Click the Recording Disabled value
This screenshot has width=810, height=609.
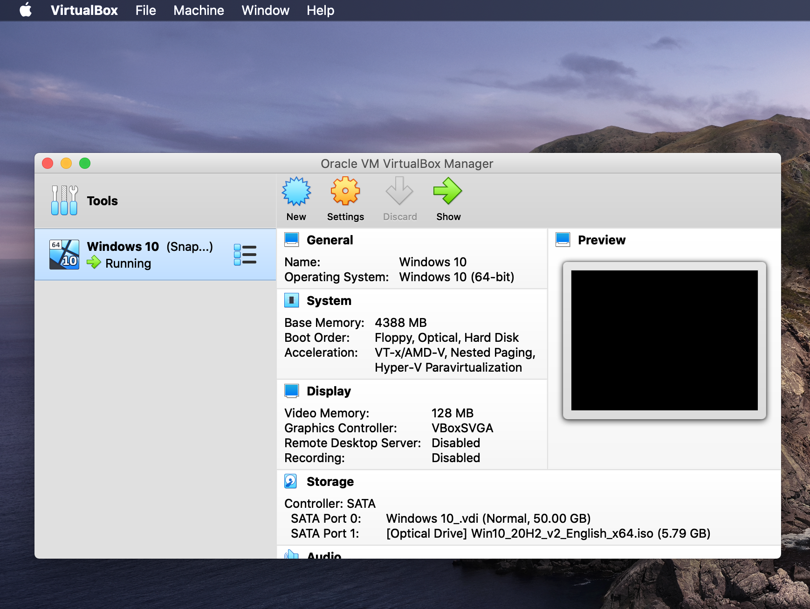click(456, 458)
